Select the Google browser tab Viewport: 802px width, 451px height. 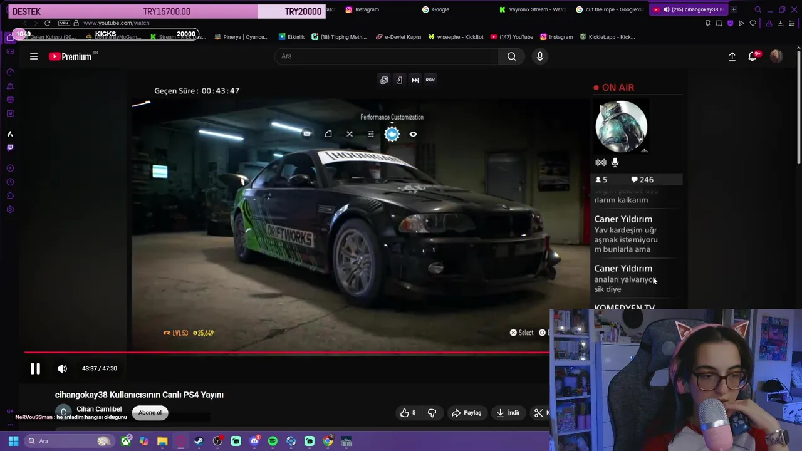pos(440,9)
